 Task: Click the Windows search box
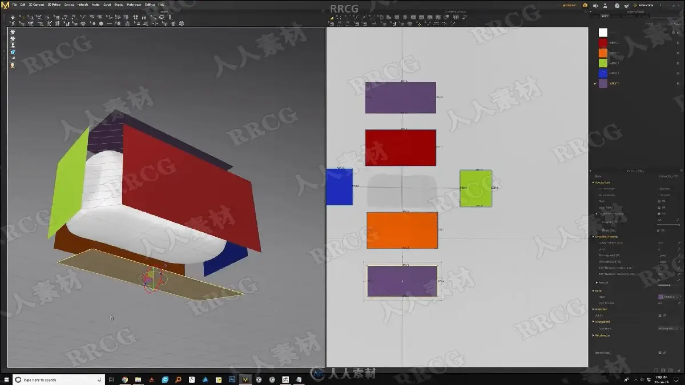click(58, 379)
